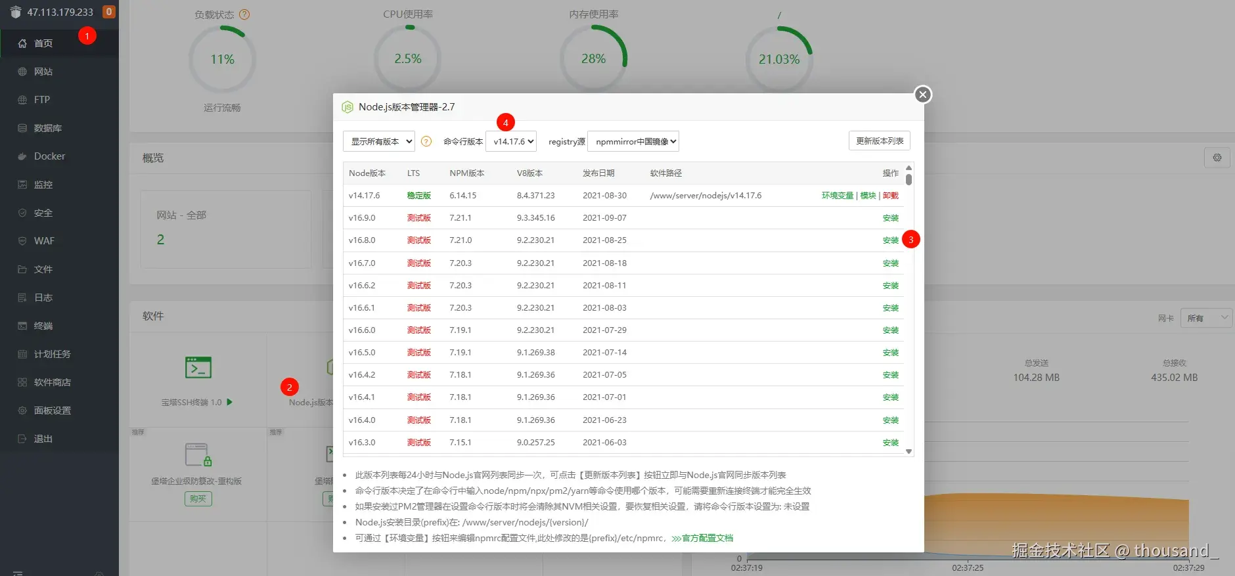
Task: Open the registry源 npmmirror dropdown
Action: (x=633, y=141)
